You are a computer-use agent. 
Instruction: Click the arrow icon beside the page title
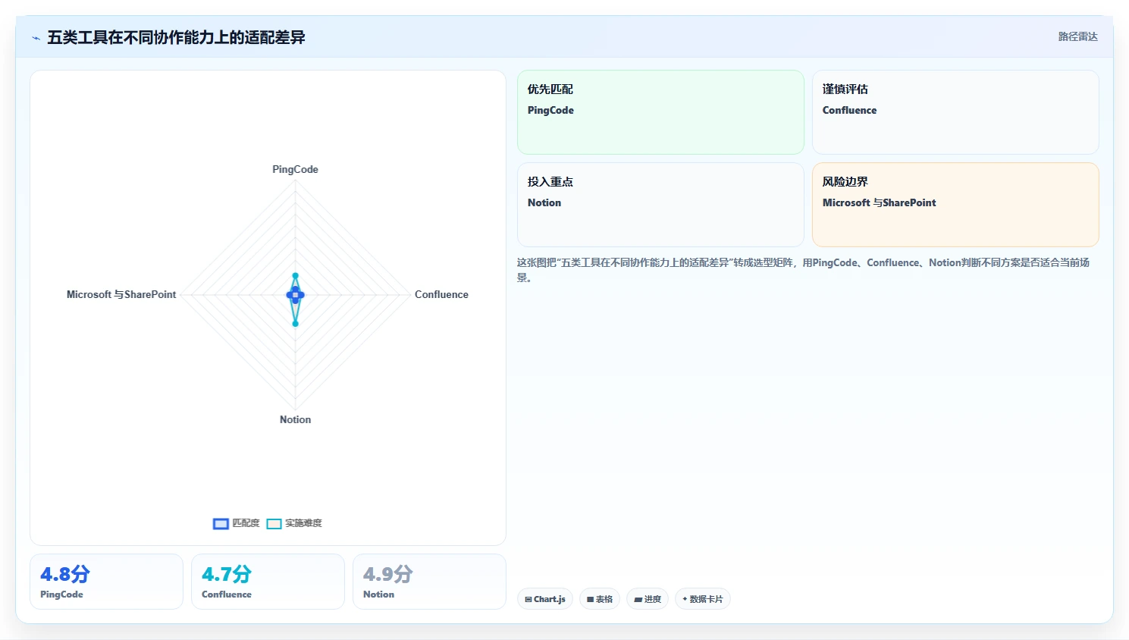click(x=36, y=38)
